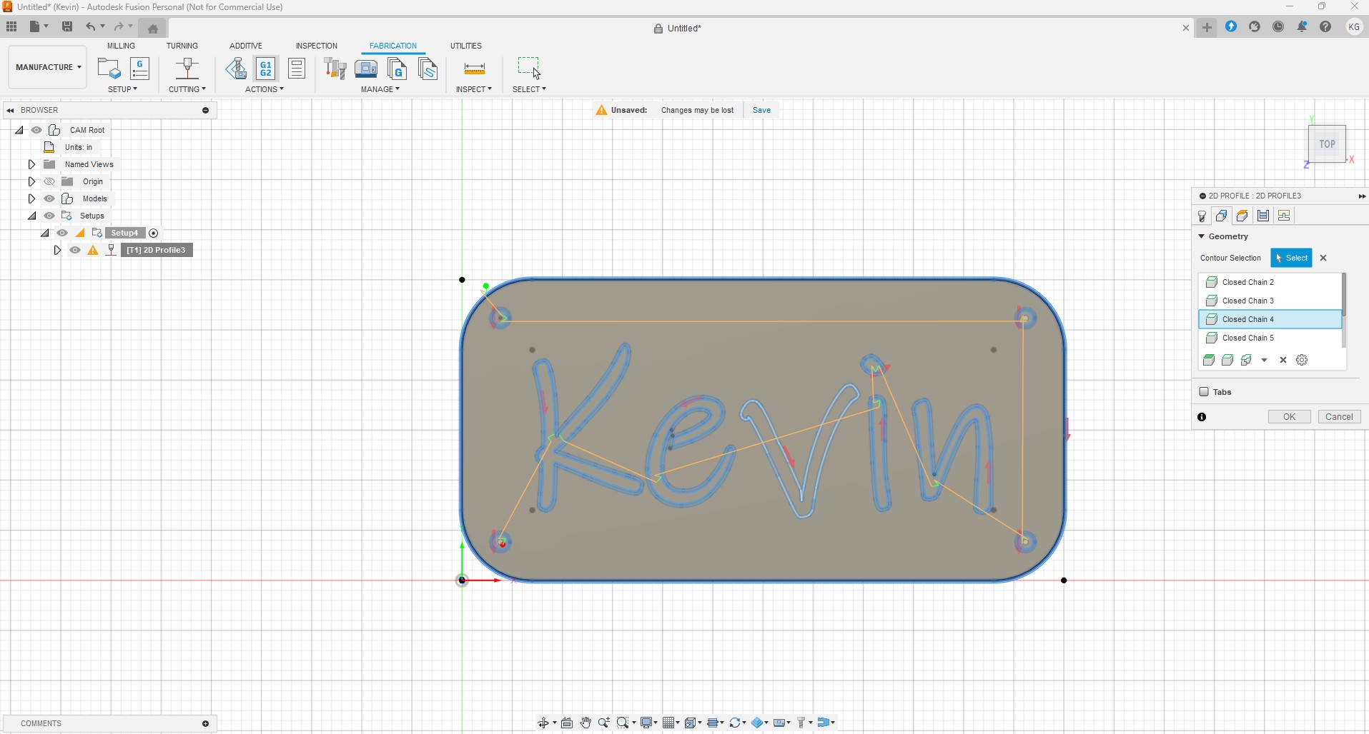Click the Home tab icon
This screenshot has height=734, width=1369.
(152, 29)
